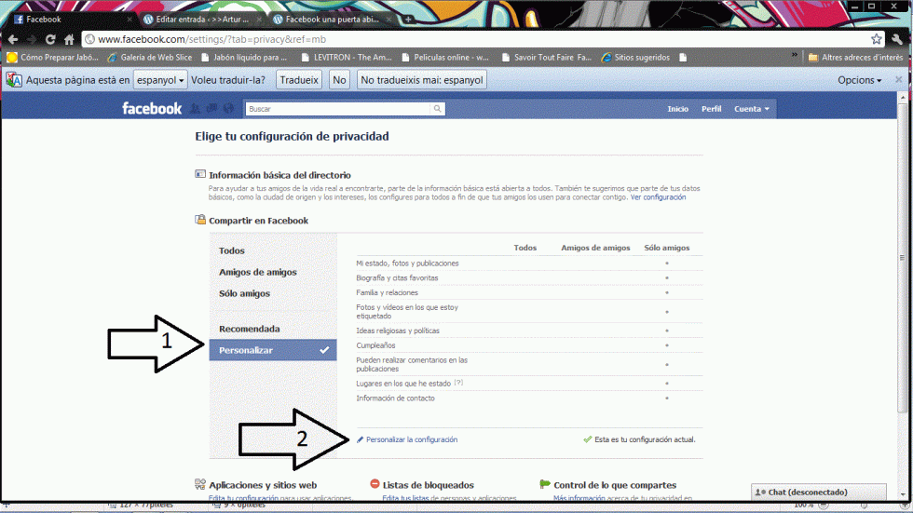Select the Sólo amigos privacy preset
The image size is (913, 513).
pyautogui.click(x=244, y=293)
